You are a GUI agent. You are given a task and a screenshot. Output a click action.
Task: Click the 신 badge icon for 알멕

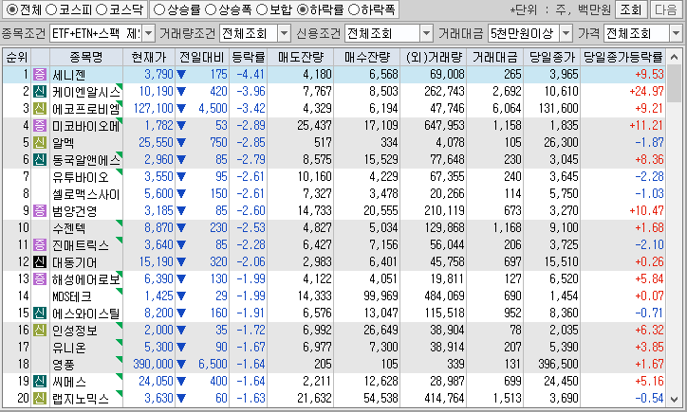point(40,143)
